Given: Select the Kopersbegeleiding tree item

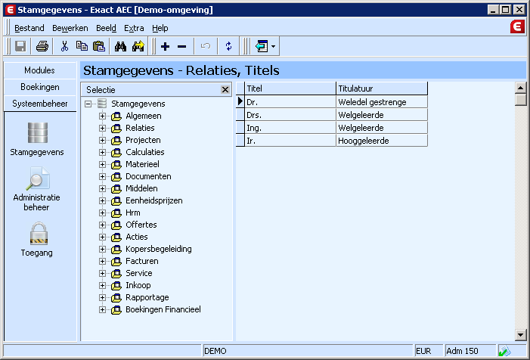Looking at the screenshot, I should click(x=159, y=249).
